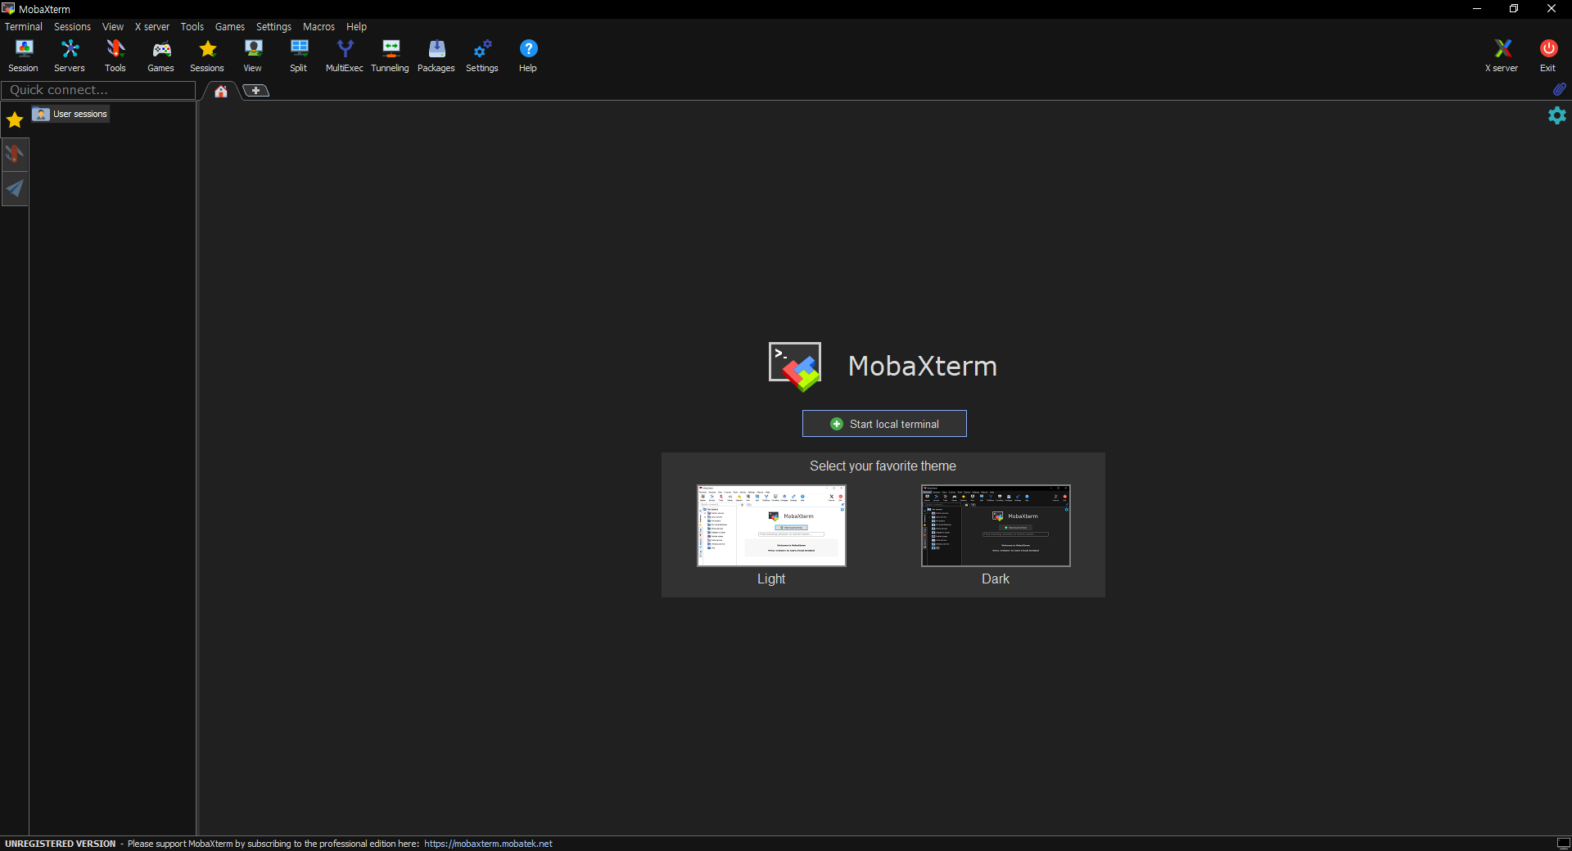Click the monitor icon in status bar
The width and height of the screenshot is (1572, 851).
pyautogui.click(x=1563, y=844)
